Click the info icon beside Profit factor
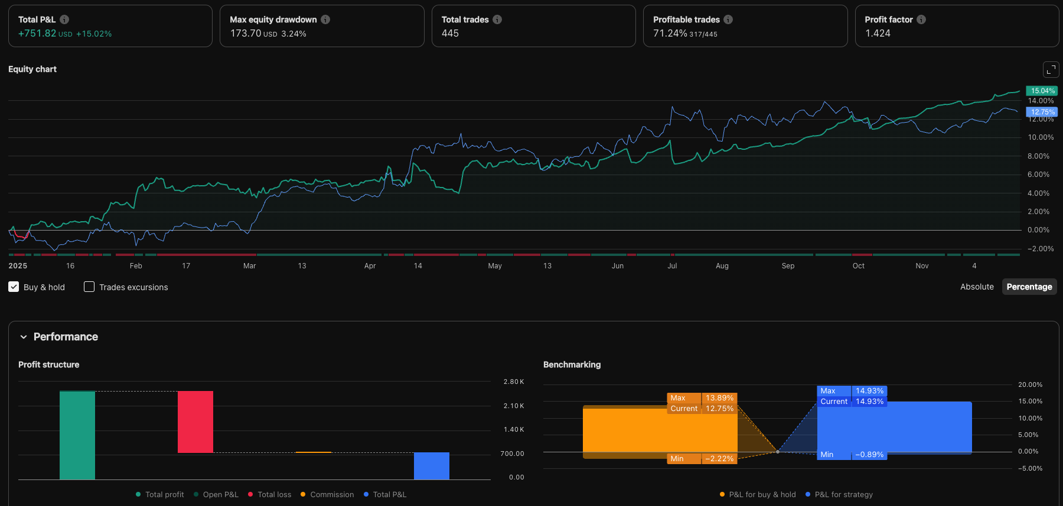Screen dimensions: 1063x506 click(x=921, y=19)
